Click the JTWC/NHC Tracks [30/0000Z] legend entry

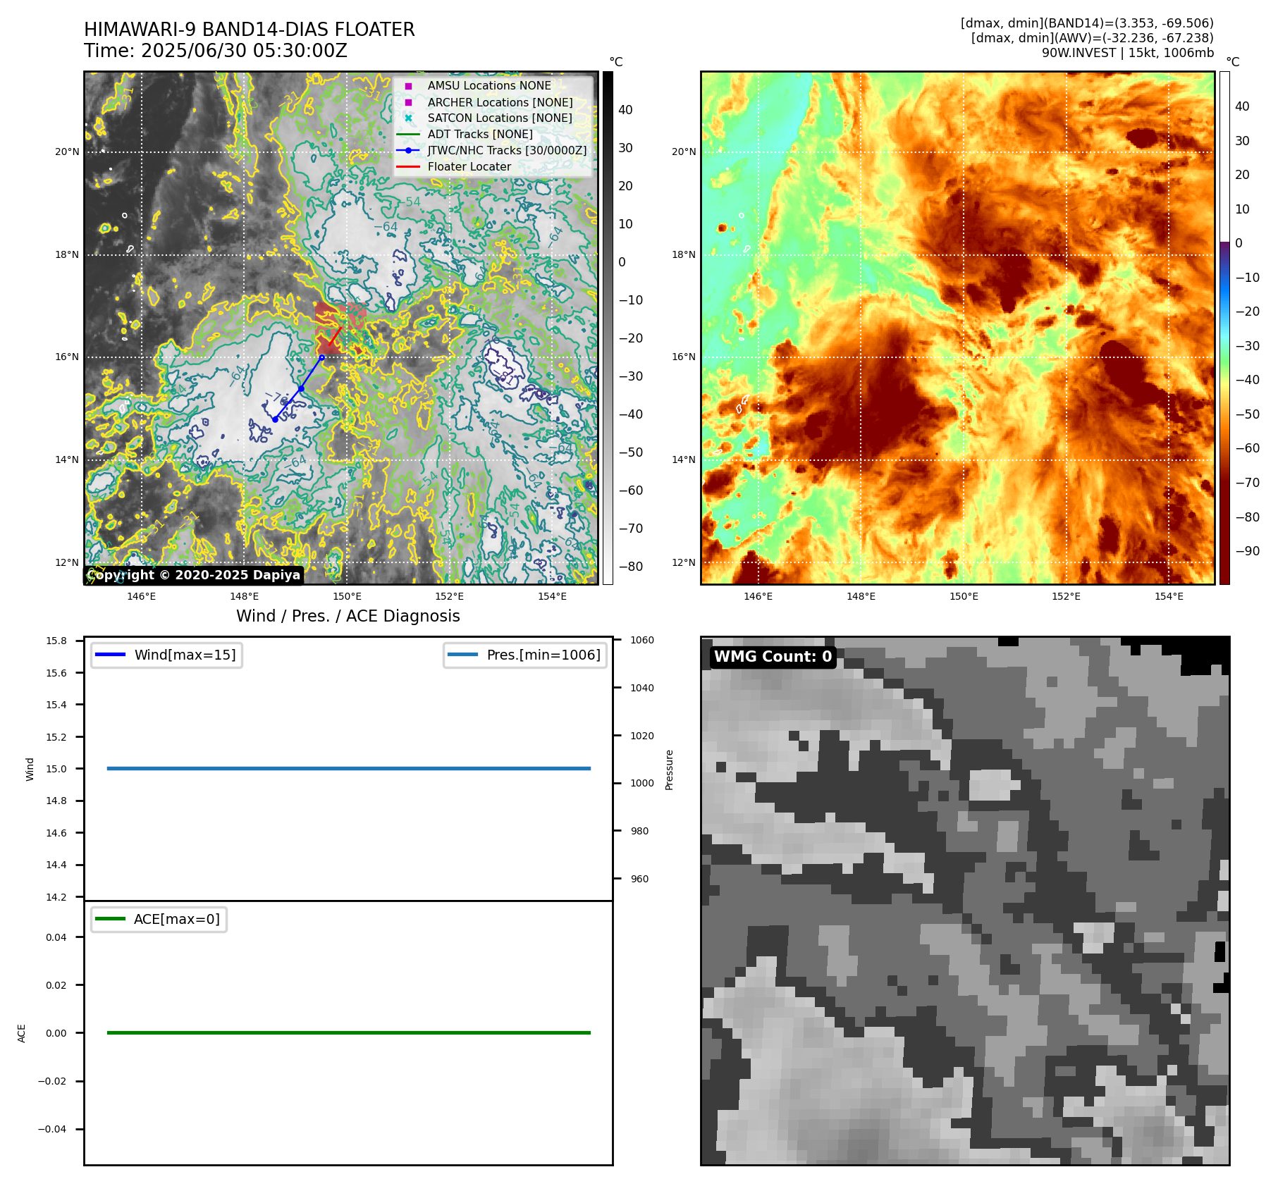[x=507, y=150]
